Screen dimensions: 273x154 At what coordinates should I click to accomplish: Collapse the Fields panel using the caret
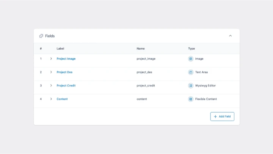(230, 36)
